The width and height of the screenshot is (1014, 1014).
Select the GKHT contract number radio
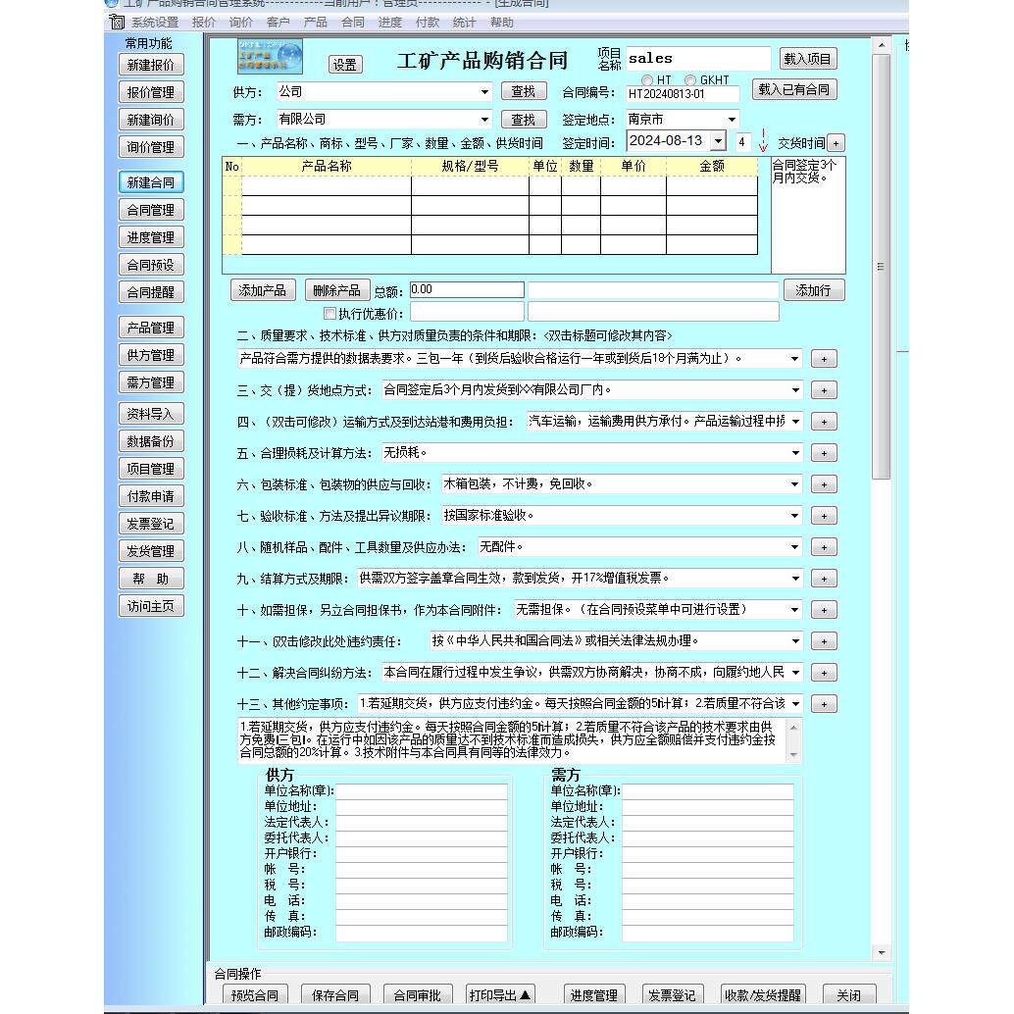click(x=690, y=80)
